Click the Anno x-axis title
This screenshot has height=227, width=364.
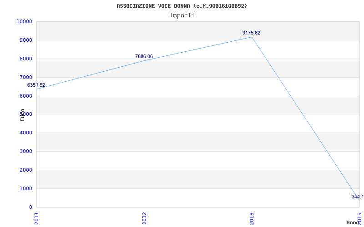click(x=353, y=222)
